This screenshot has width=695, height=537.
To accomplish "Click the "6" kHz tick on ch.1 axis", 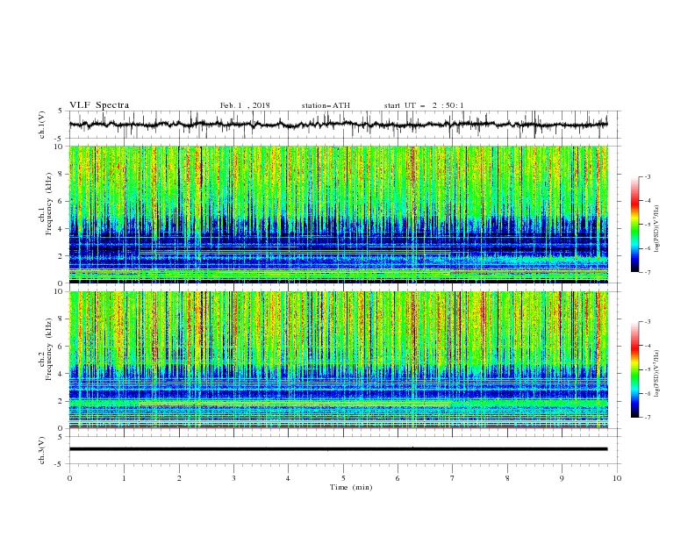I will 61,201.
